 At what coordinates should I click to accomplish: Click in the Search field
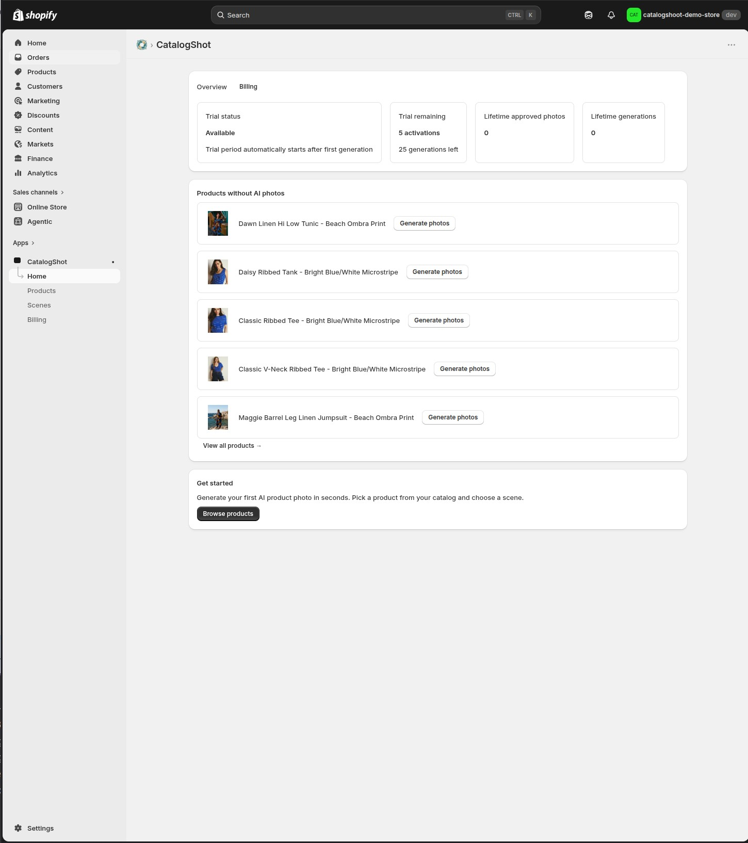tap(376, 15)
